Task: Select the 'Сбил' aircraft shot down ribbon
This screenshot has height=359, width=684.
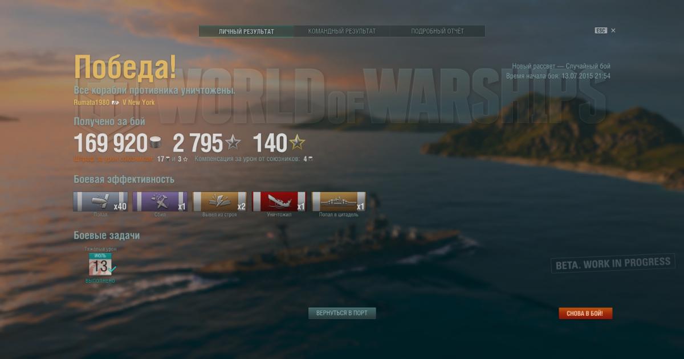Action: [160, 201]
